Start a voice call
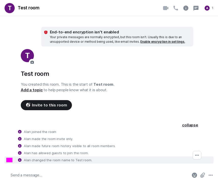 point(176,8)
